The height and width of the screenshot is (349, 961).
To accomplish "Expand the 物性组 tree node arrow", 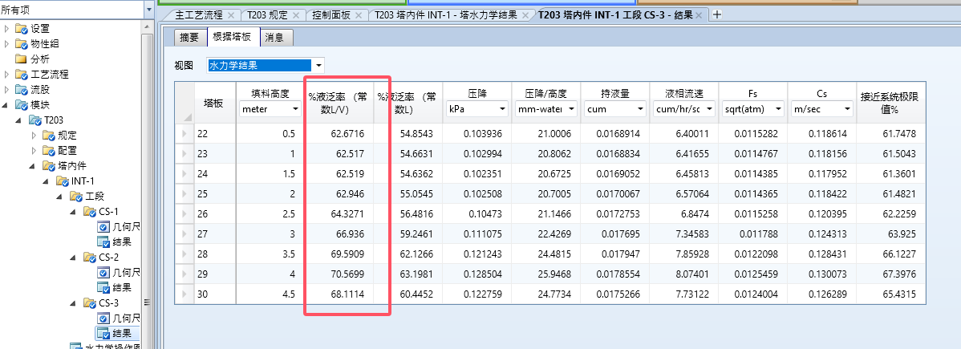I will pos(6,43).
